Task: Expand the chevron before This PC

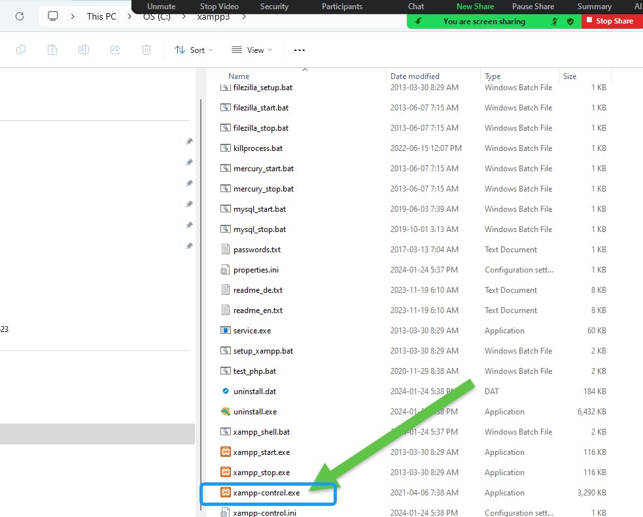Action: [x=73, y=16]
